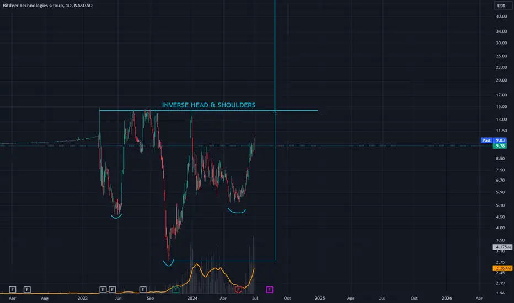Click the 26.00 price axis label
The width and height of the screenshot is (514, 303).
(x=501, y=56)
